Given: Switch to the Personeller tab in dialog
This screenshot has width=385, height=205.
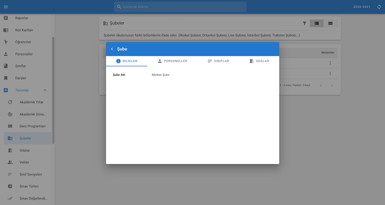Looking at the screenshot, I should 172,61.
